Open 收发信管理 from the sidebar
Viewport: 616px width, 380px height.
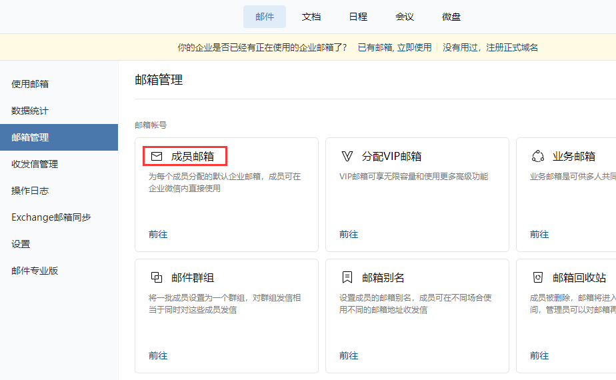(35, 164)
